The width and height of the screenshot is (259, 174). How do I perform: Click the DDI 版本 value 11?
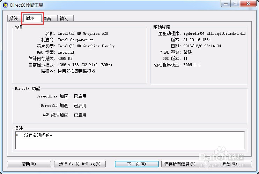coord(185,58)
